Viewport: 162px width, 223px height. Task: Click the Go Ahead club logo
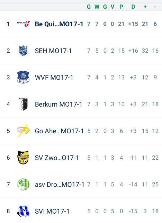(x=23, y=131)
